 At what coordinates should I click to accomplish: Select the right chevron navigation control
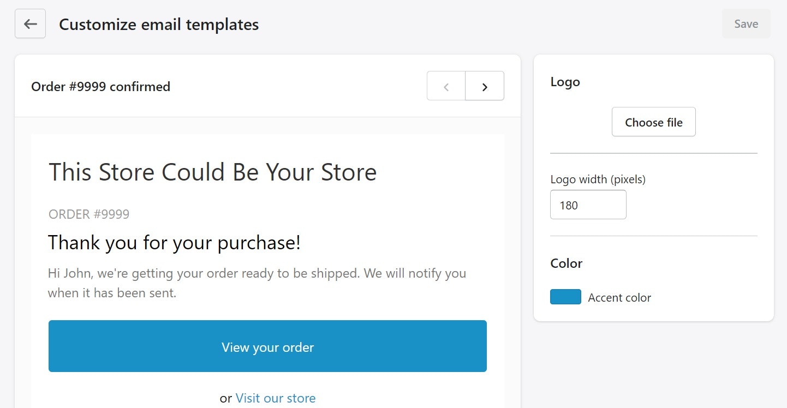(485, 86)
